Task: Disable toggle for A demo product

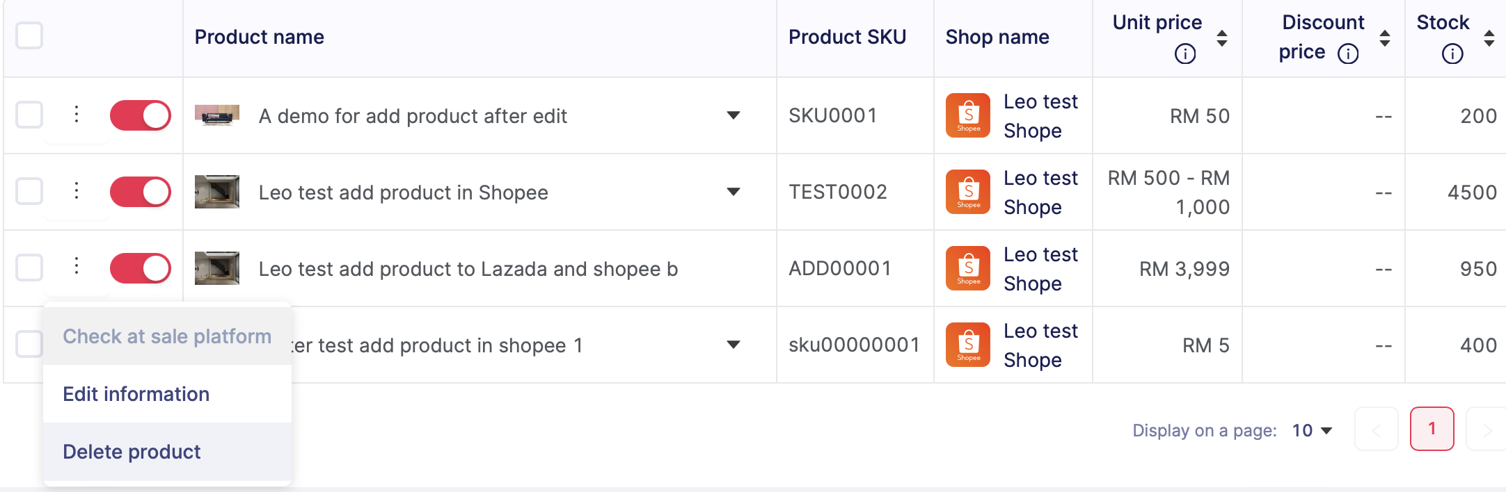Action: coord(141,115)
